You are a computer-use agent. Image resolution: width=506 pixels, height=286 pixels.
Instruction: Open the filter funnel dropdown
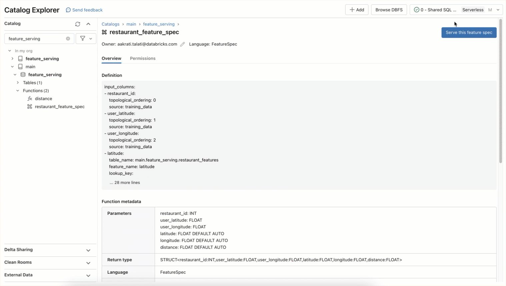coord(86,39)
